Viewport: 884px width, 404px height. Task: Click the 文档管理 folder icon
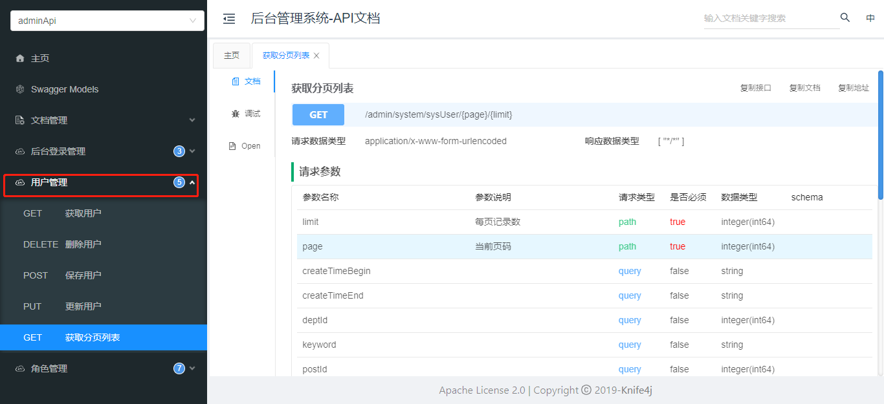tap(20, 120)
